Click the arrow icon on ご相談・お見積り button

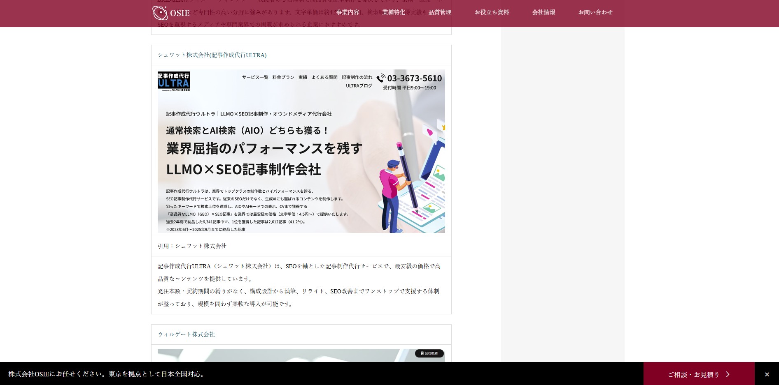click(728, 374)
